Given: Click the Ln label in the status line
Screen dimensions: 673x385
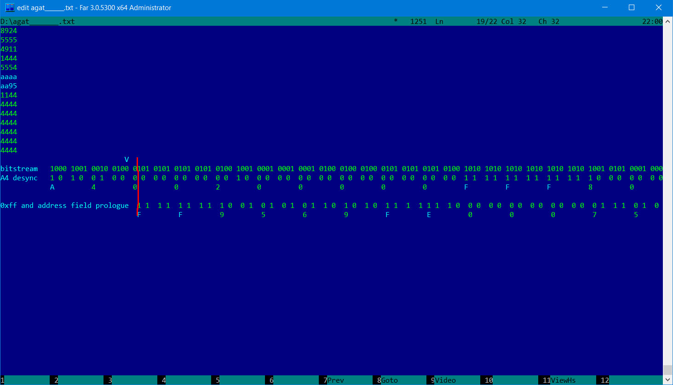Looking at the screenshot, I should coord(439,22).
